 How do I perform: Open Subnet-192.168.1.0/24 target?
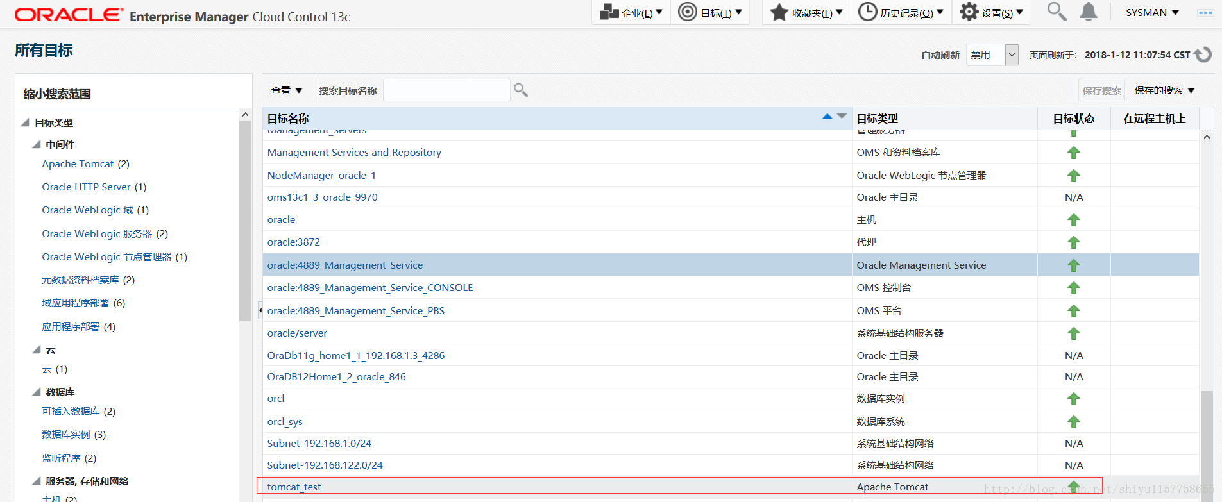319,444
